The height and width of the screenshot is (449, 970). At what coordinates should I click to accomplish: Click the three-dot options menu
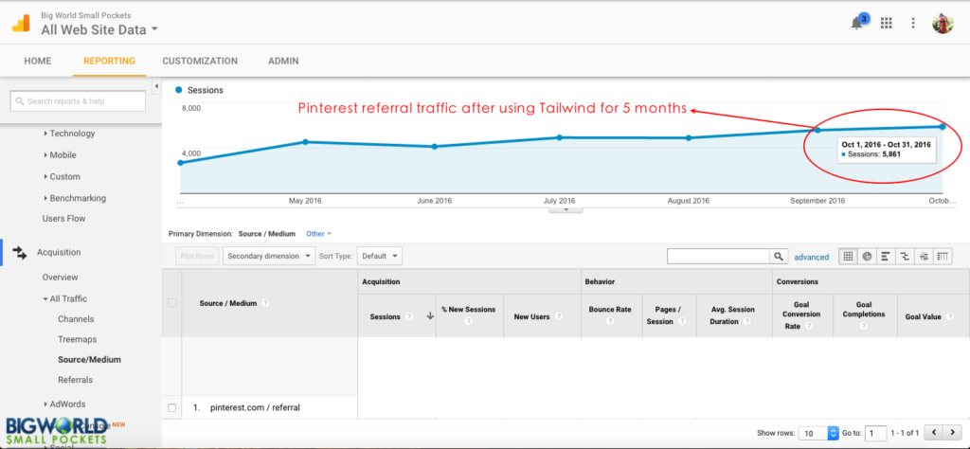click(x=913, y=24)
